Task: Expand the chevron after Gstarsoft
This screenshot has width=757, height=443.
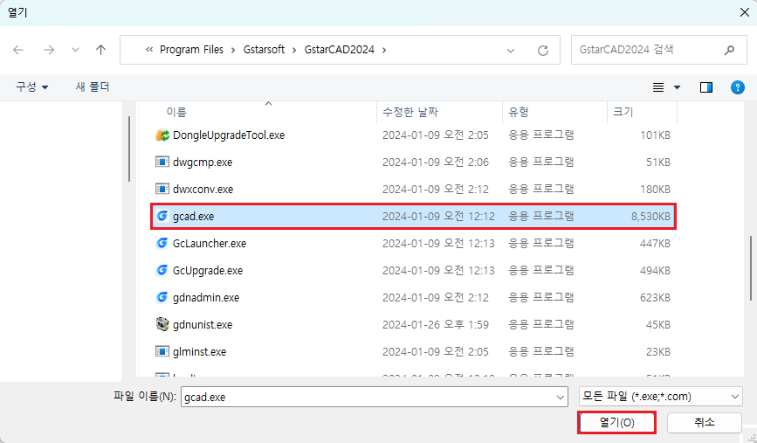Action: pyautogui.click(x=294, y=50)
